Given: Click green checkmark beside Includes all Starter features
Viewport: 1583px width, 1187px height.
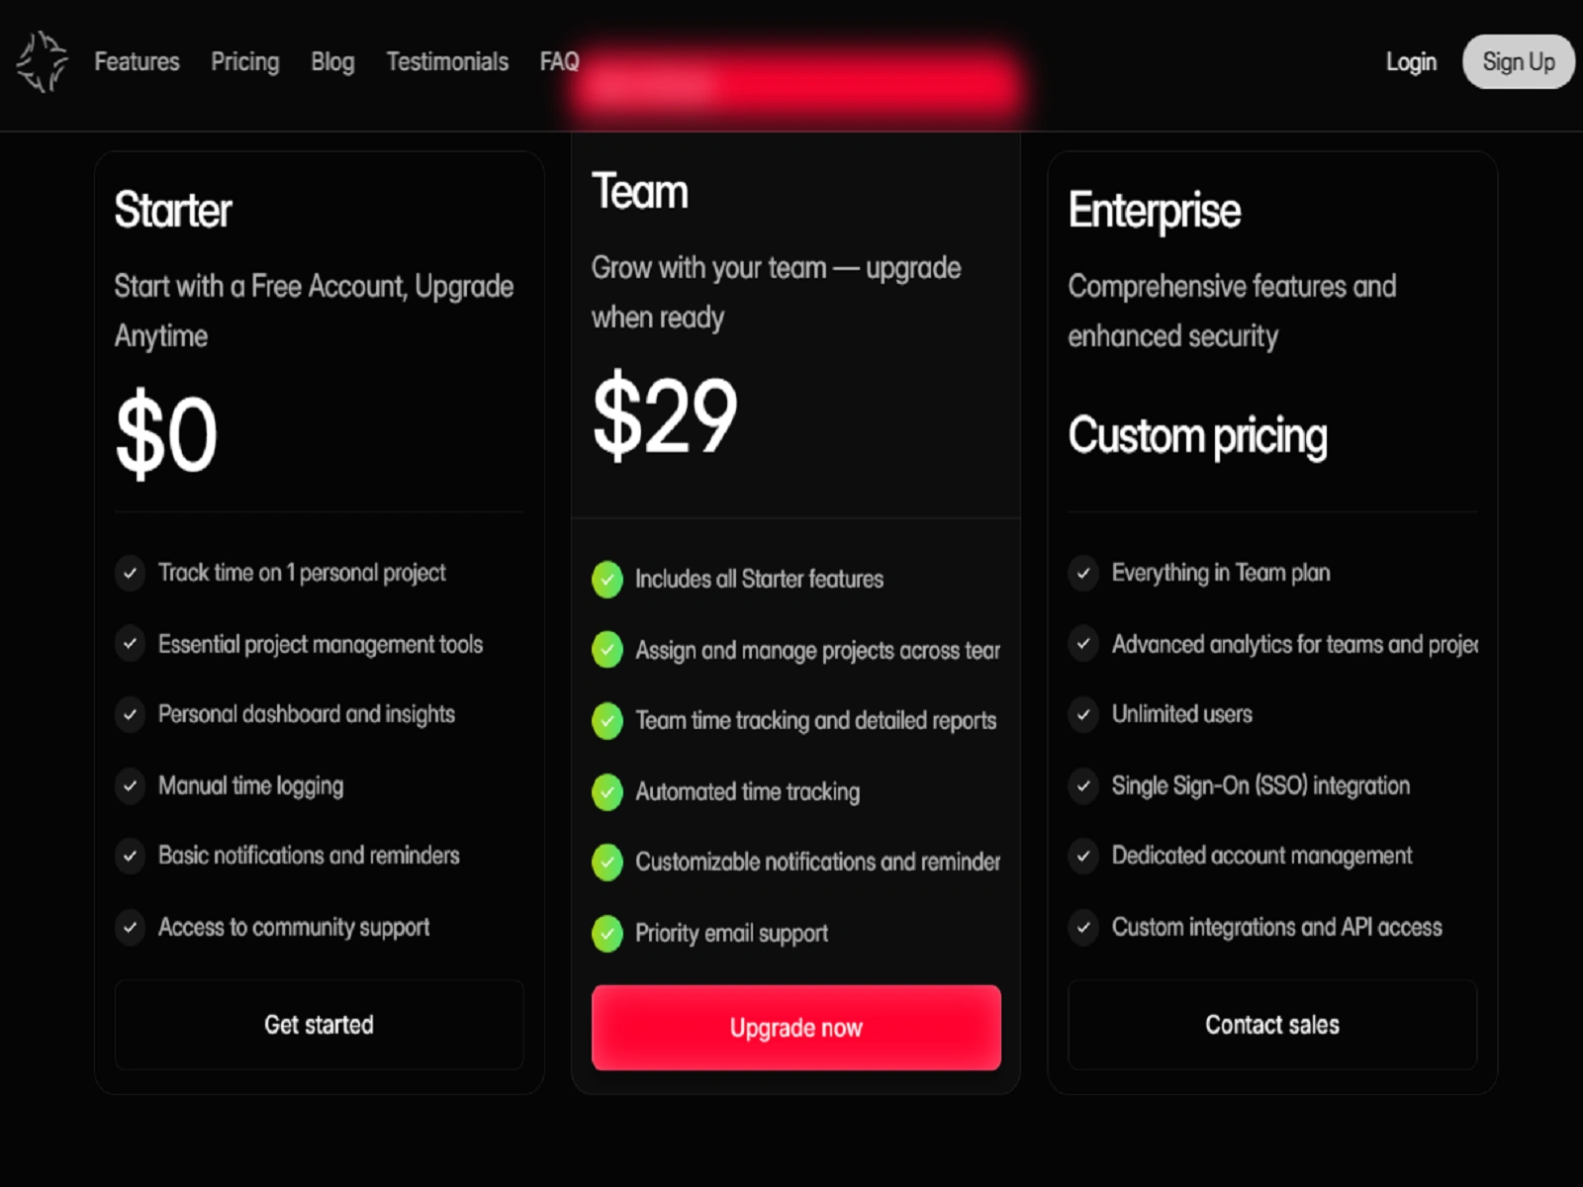Looking at the screenshot, I should pyautogui.click(x=606, y=579).
